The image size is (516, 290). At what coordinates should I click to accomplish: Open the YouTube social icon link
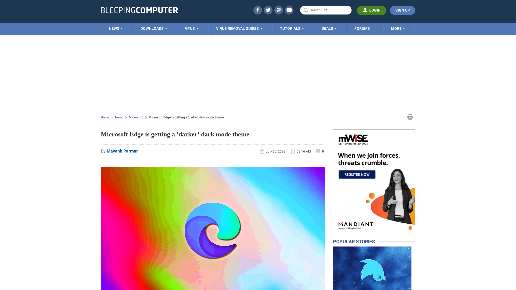pyautogui.click(x=289, y=10)
